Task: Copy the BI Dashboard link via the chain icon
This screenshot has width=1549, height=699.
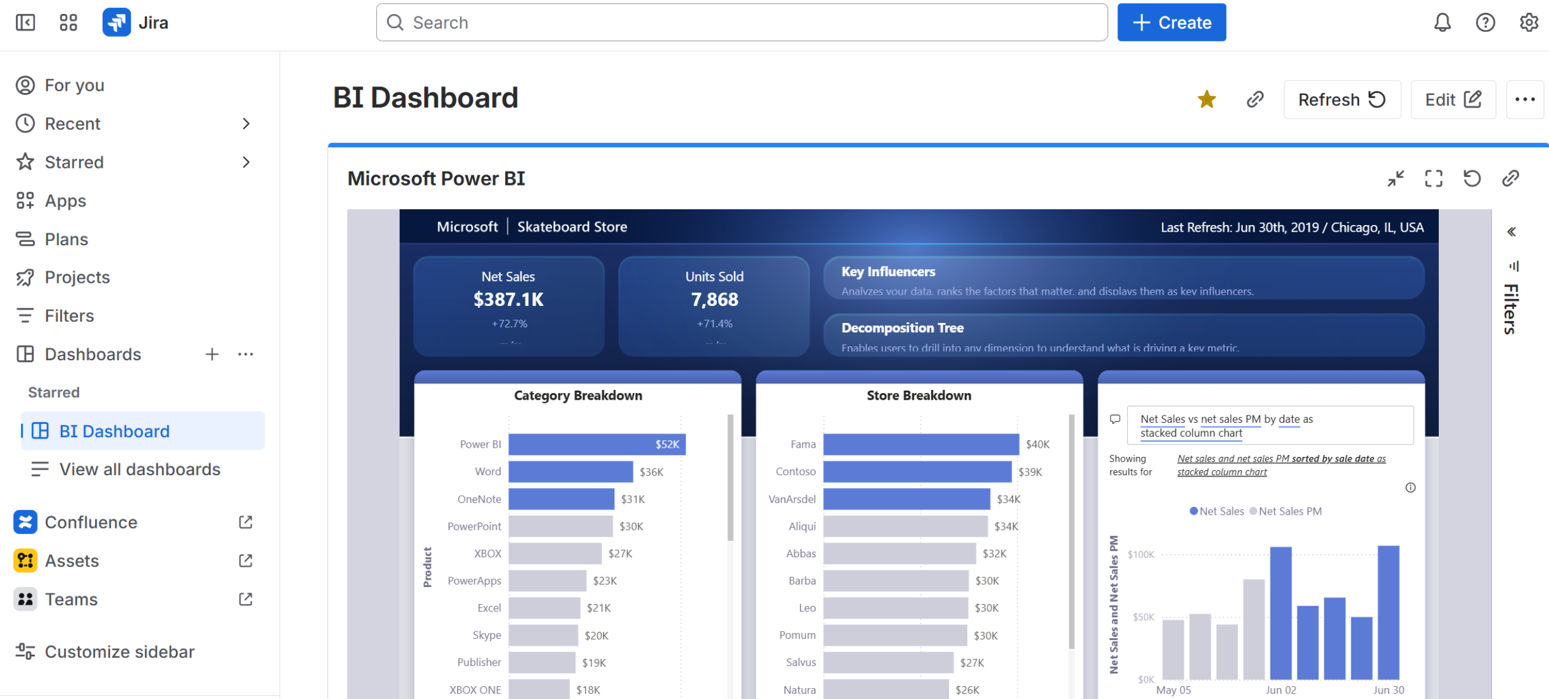Action: coord(1255,99)
